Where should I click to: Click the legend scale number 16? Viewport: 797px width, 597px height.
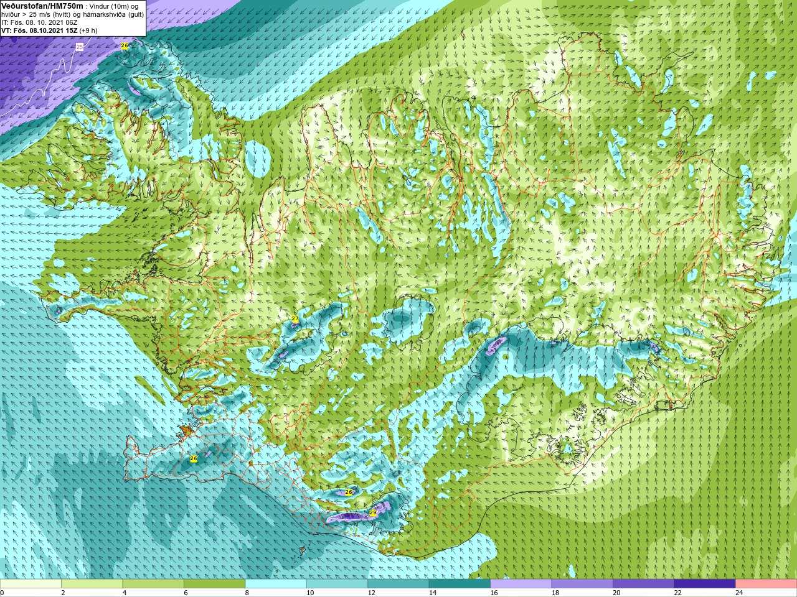pyautogui.click(x=494, y=593)
